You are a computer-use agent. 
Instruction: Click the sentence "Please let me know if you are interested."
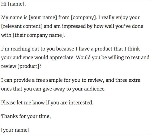click(x=47, y=103)
